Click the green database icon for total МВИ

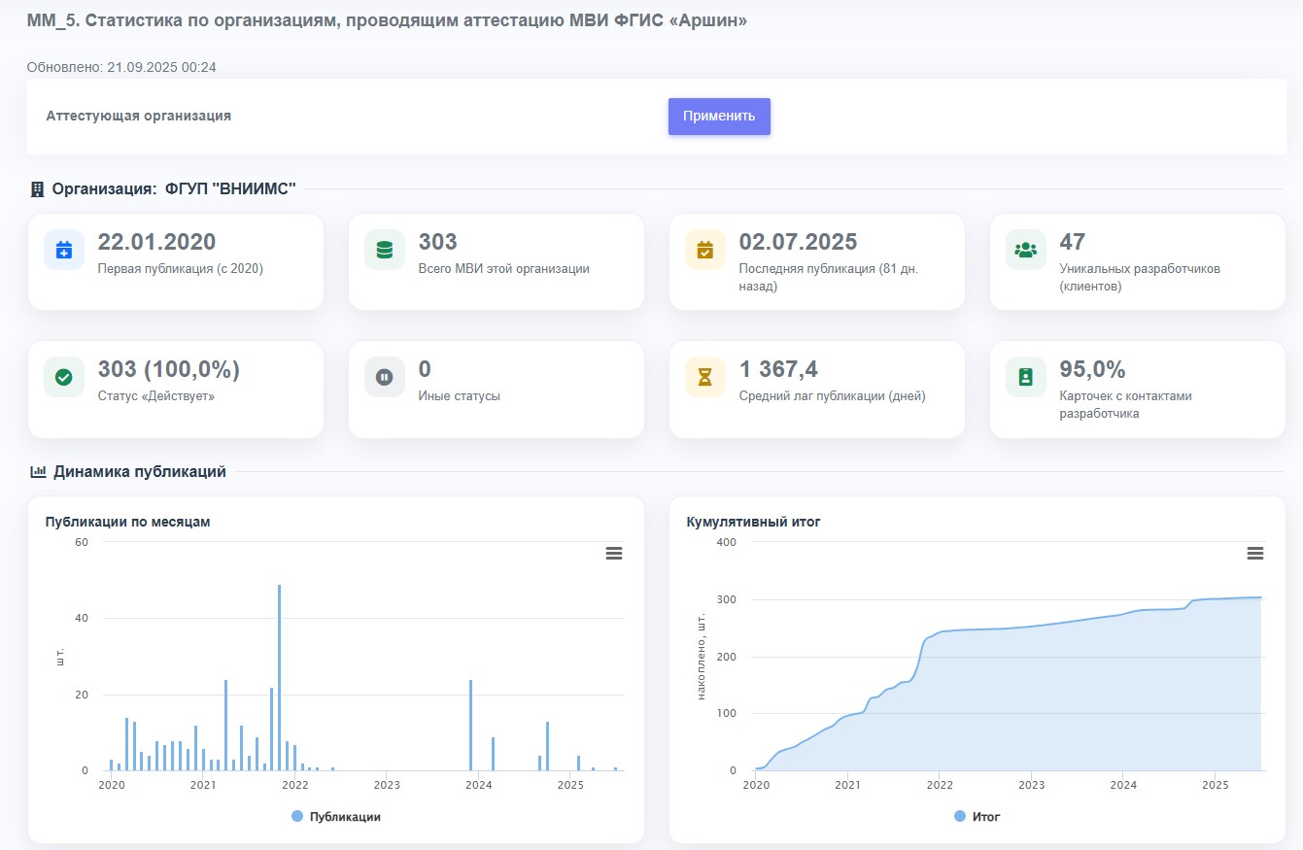385,250
